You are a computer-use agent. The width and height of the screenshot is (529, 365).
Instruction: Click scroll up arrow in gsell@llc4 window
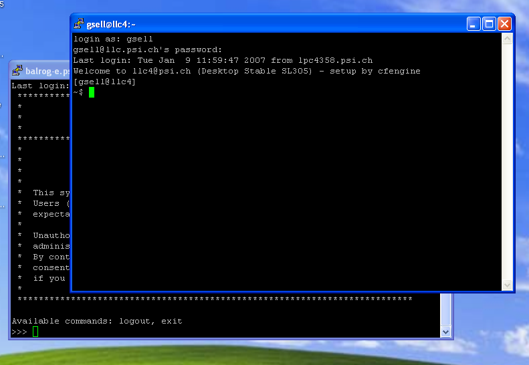coord(507,39)
